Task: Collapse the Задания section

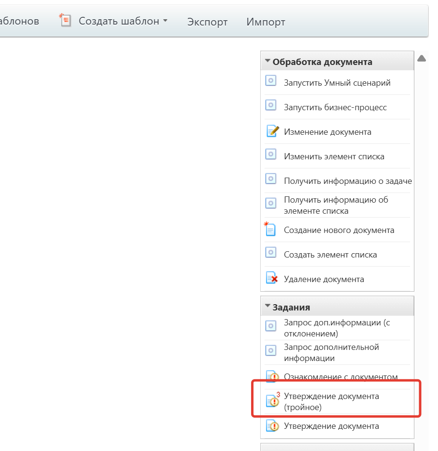Action: click(x=268, y=306)
